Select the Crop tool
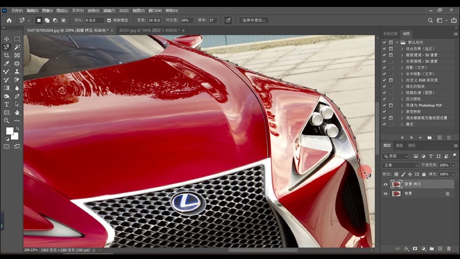460x259 pixels. coord(7,56)
